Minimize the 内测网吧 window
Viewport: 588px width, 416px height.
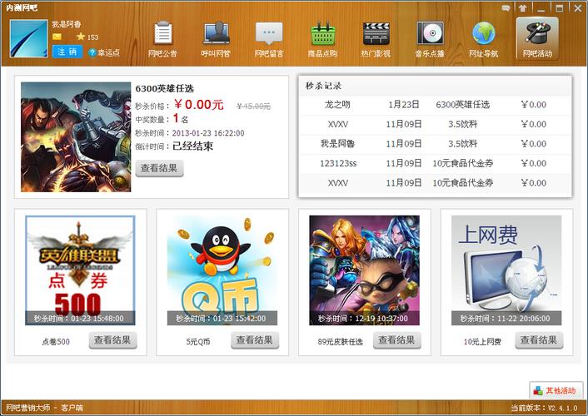pyautogui.click(x=541, y=7)
